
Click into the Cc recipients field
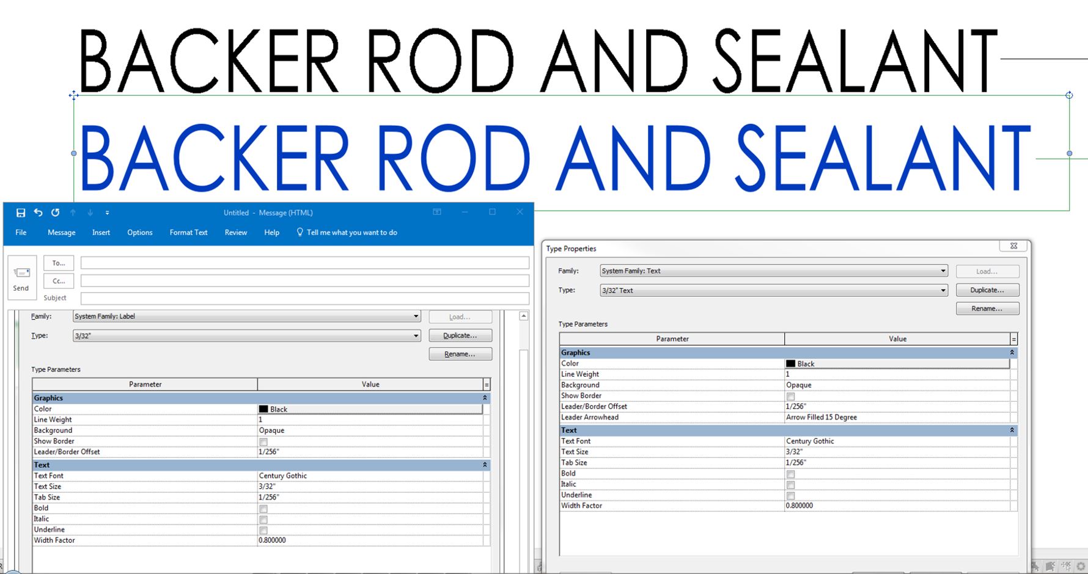click(x=305, y=281)
